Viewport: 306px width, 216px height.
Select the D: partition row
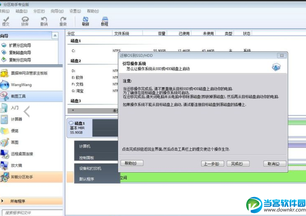pyautogui.click(x=93, y=71)
